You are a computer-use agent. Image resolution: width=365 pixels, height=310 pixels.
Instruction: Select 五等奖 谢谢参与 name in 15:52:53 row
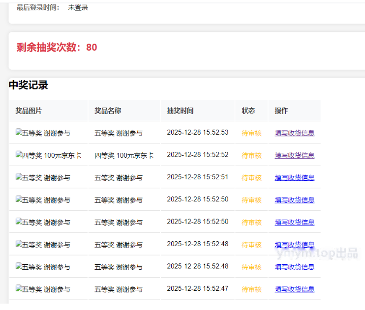[x=119, y=133]
